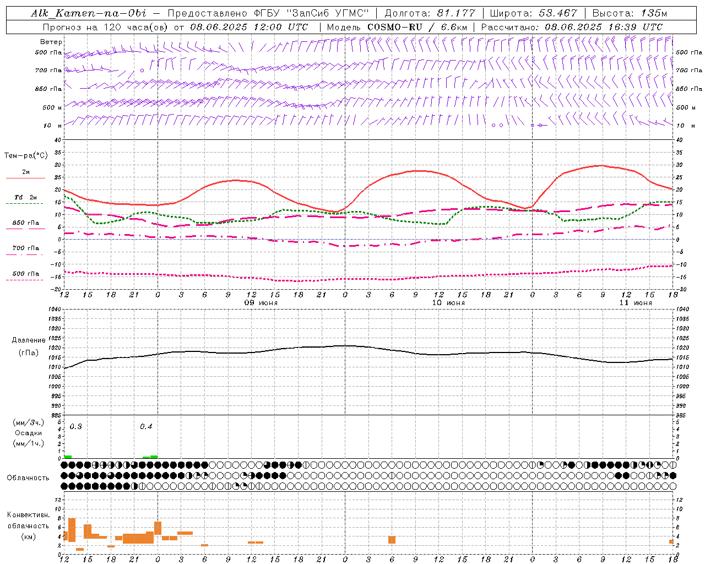Click the (мм/1ч.) precipitation unit label
Screen dimensions: 705x564
(29, 443)
